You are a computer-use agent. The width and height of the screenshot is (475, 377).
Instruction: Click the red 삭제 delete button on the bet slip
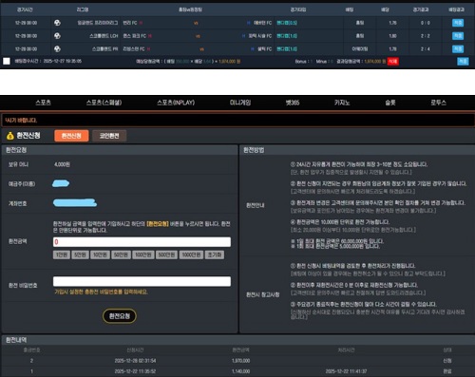click(392, 62)
